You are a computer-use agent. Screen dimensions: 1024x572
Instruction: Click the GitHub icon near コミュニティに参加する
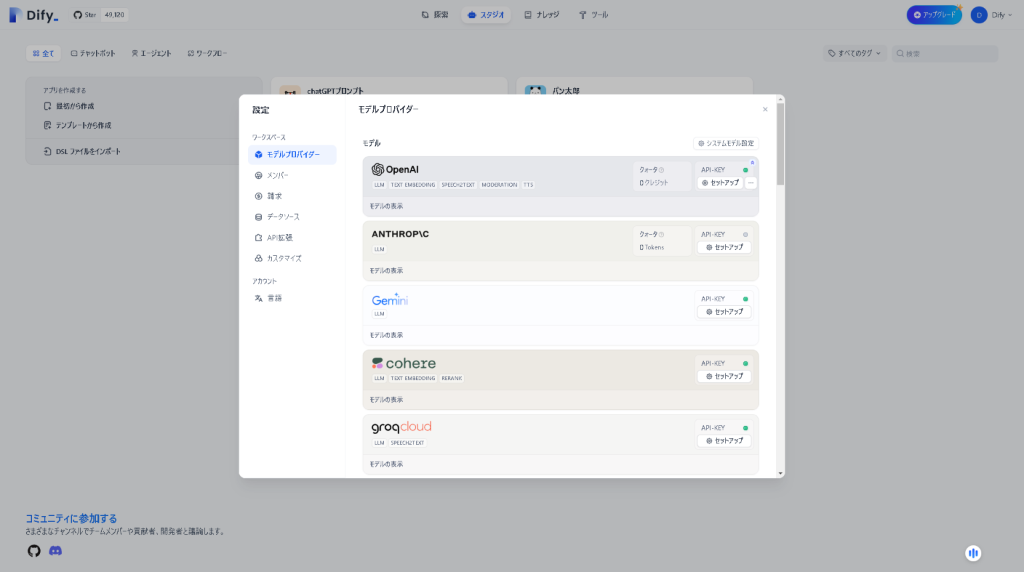pos(33,551)
